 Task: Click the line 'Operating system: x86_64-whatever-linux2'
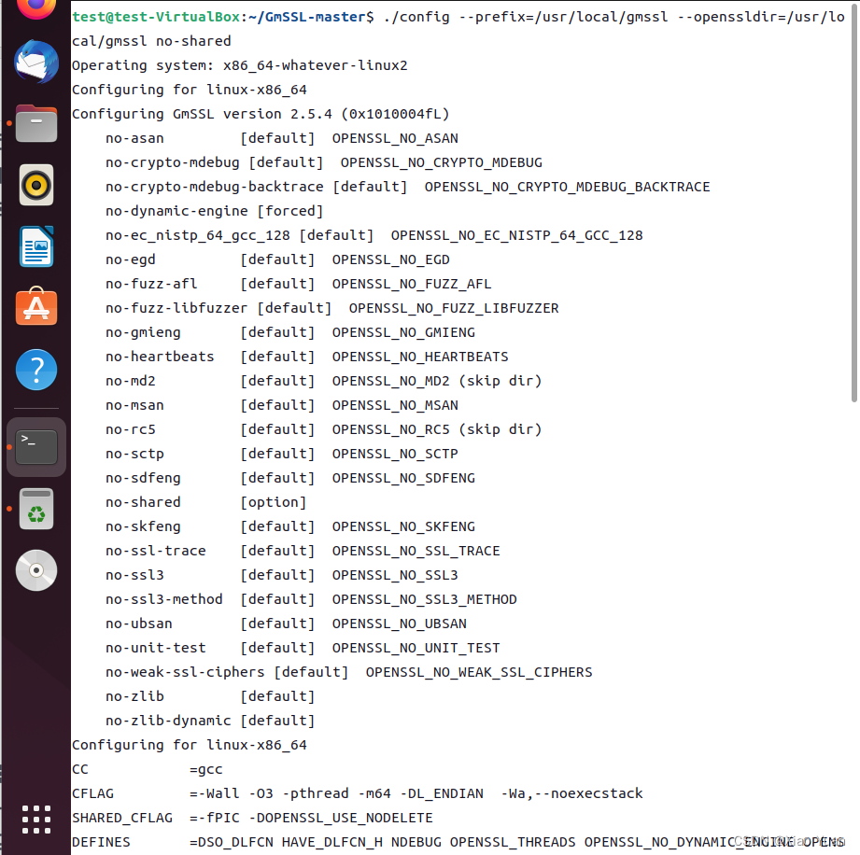(x=240, y=65)
